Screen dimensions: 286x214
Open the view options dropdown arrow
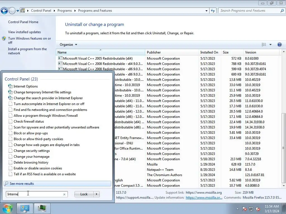(x=270, y=45)
